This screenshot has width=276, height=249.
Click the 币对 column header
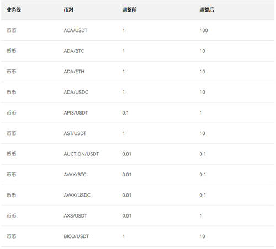[68, 10]
